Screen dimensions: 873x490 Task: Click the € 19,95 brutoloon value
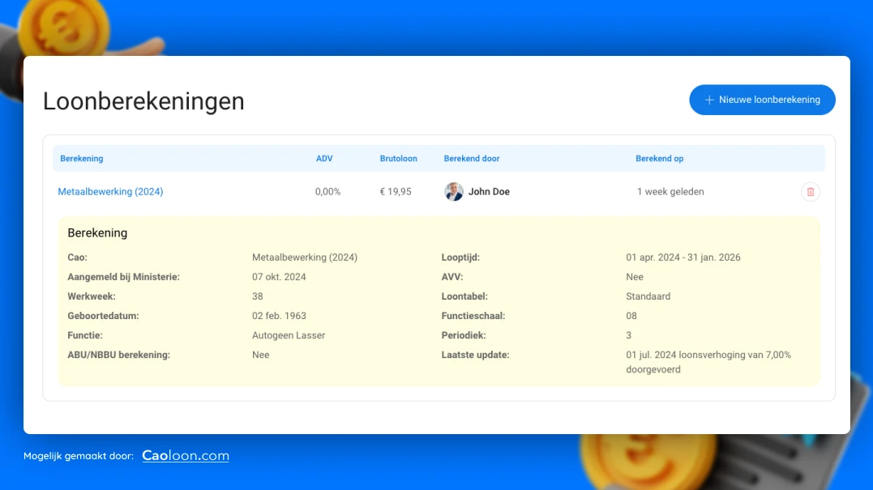pyautogui.click(x=396, y=192)
